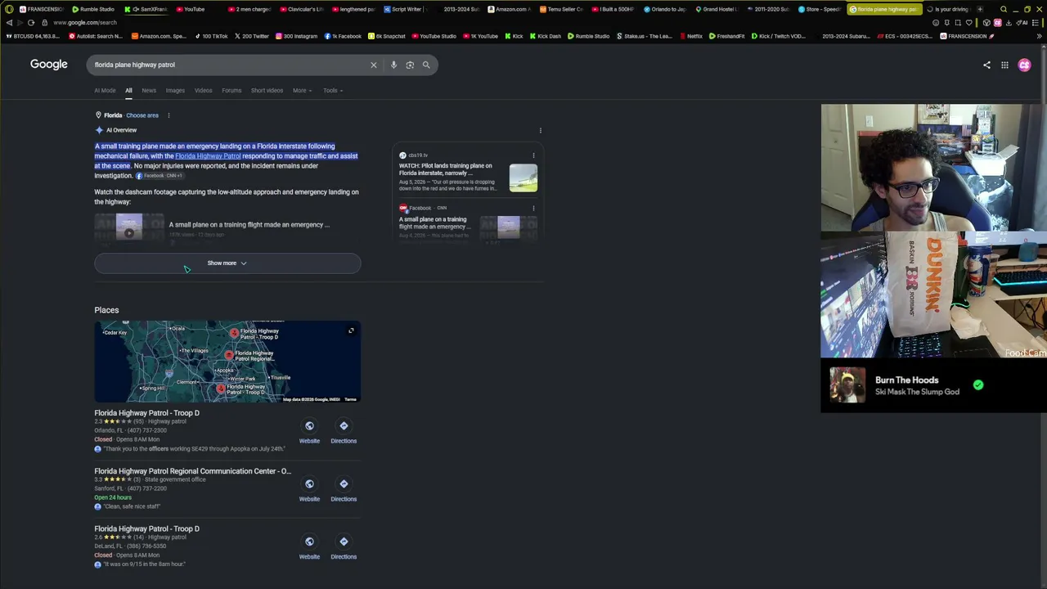Follow the Florida Highway Patrol inline link

pos(208,156)
